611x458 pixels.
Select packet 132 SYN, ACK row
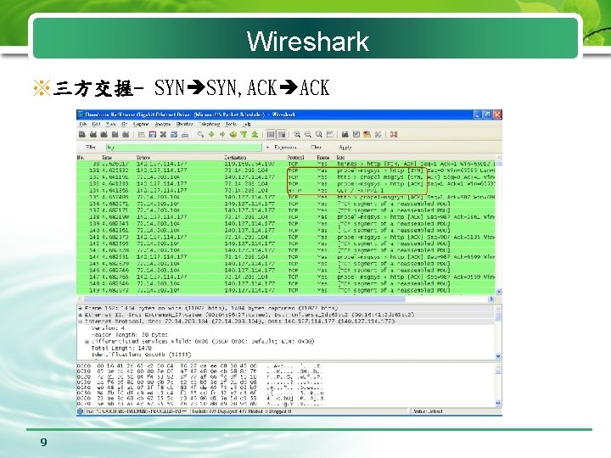click(286, 176)
